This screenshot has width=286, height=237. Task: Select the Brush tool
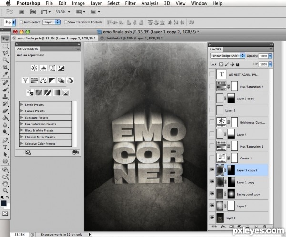pyautogui.click(x=5, y=89)
